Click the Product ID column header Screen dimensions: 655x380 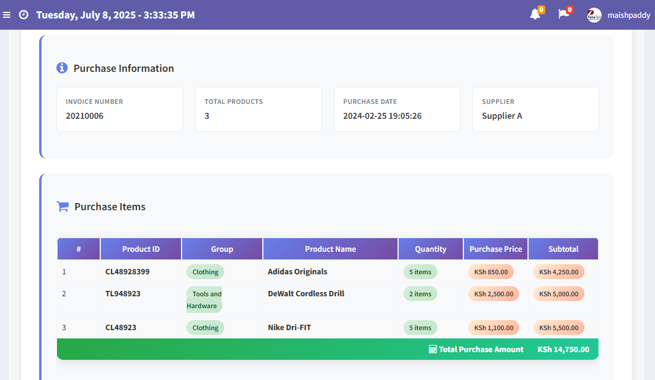tap(141, 249)
